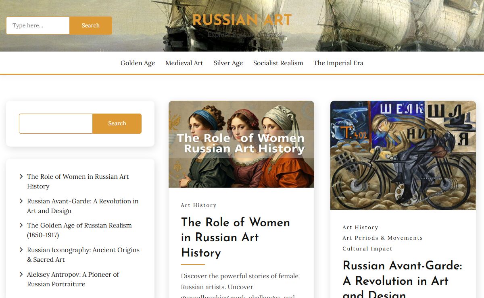This screenshot has height=298, width=484.
Task: Open sidebar link "Russian Iconography: Ancient Origins & Sacred Art"
Action: (x=83, y=255)
